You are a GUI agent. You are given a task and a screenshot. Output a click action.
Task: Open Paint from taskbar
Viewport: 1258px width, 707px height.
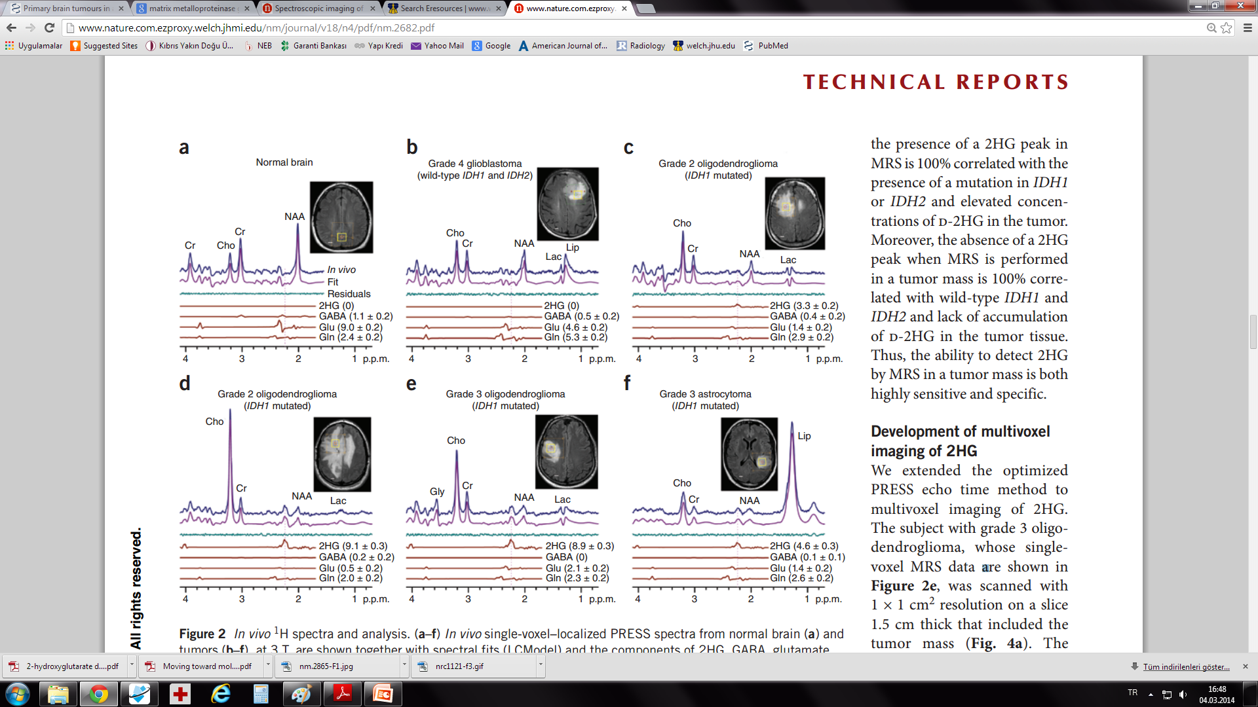click(302, 694)
